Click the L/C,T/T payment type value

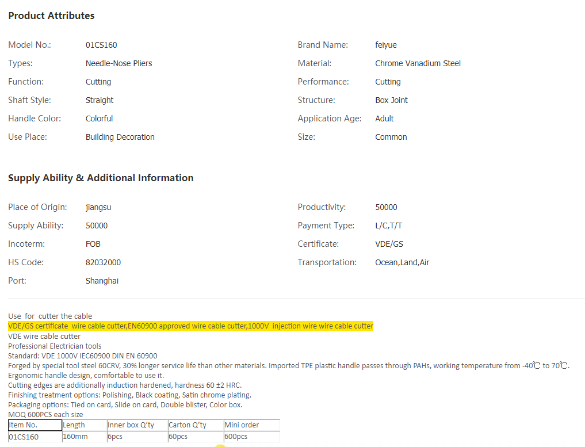(388, 226)
